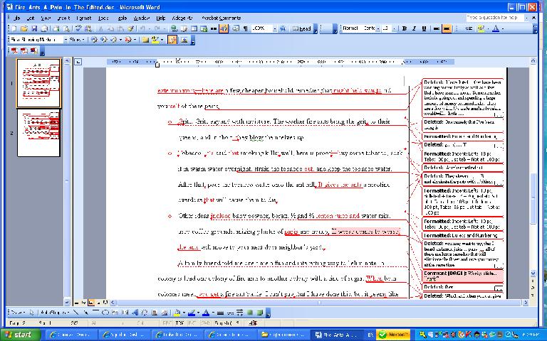Click the Comment [DRG1] balloon
This screenshot has width=547, height=341.
pos(462,276)
